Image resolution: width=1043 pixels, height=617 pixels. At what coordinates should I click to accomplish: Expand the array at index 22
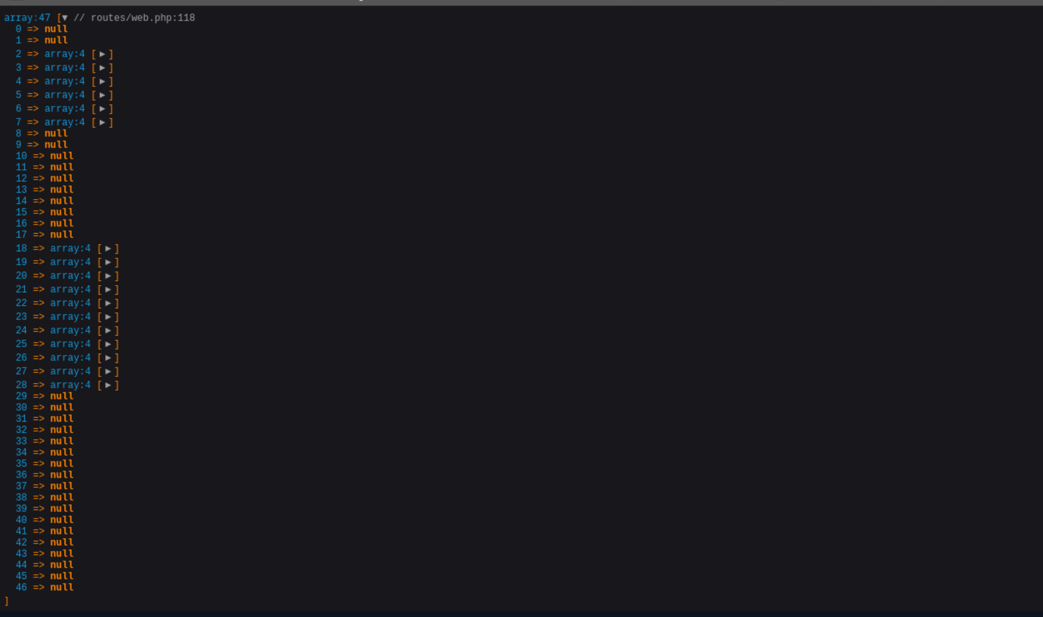[x=108, y=304]
